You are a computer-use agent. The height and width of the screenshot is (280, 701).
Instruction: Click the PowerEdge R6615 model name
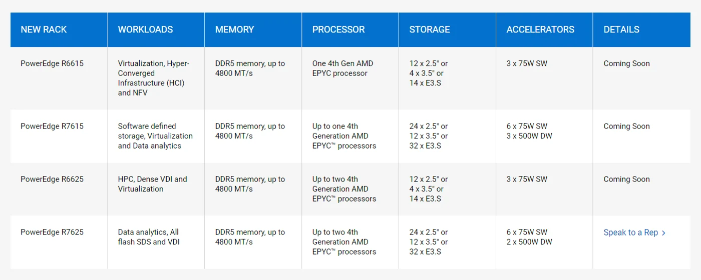(x=52, y=63)
